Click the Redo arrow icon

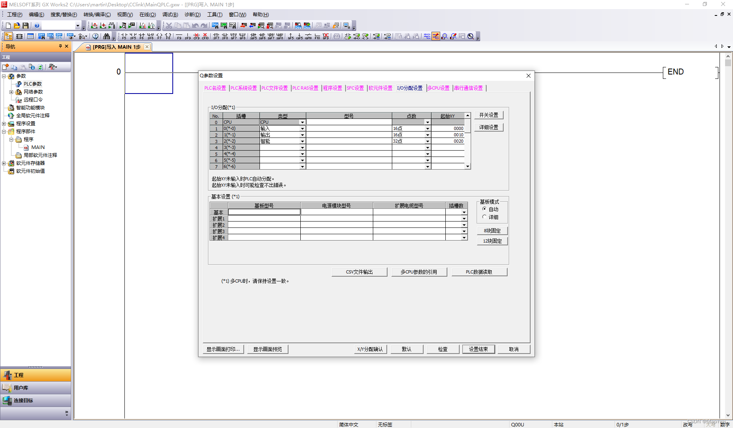[204, 26]
